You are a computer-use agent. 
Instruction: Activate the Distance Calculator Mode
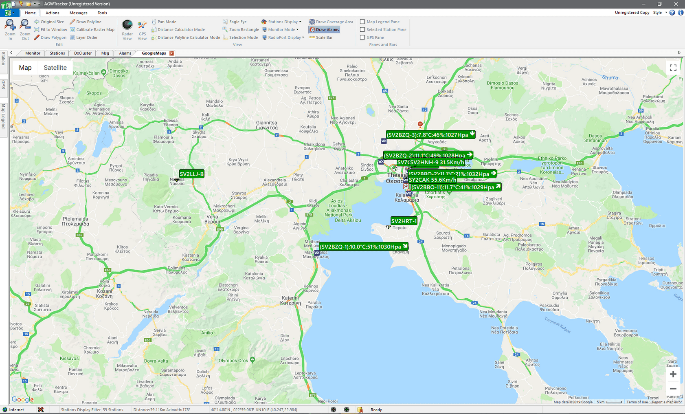(182, 29)
